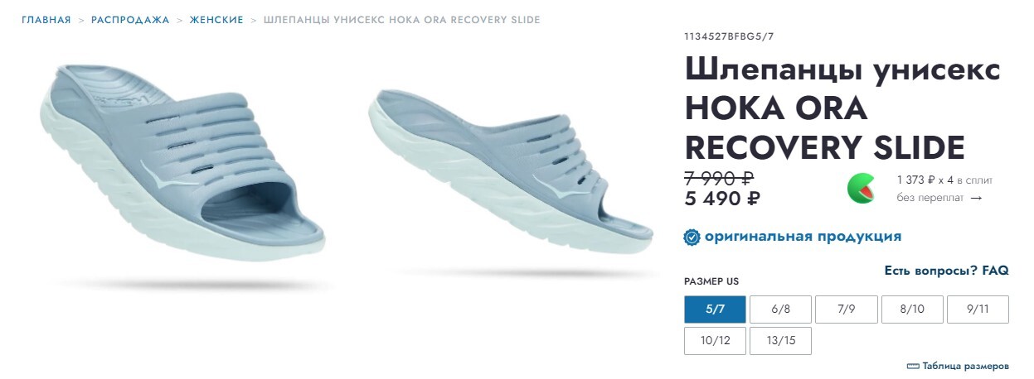This screenshot has width=1034, height=379.
Task: Open Есть вопросы? FAQ link
Action: coord(946,271)
